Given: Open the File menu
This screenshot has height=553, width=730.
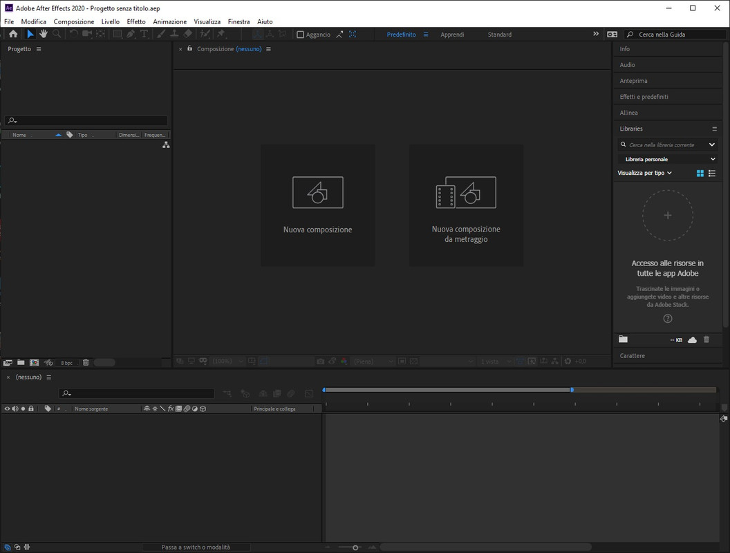Looking at the screenshot, I should [x=9, y=21].
